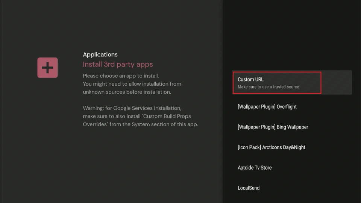Screen dimensions: 361x203
Task: Click the empty panel area above Custom URL
Action: [x=291, y=38]
